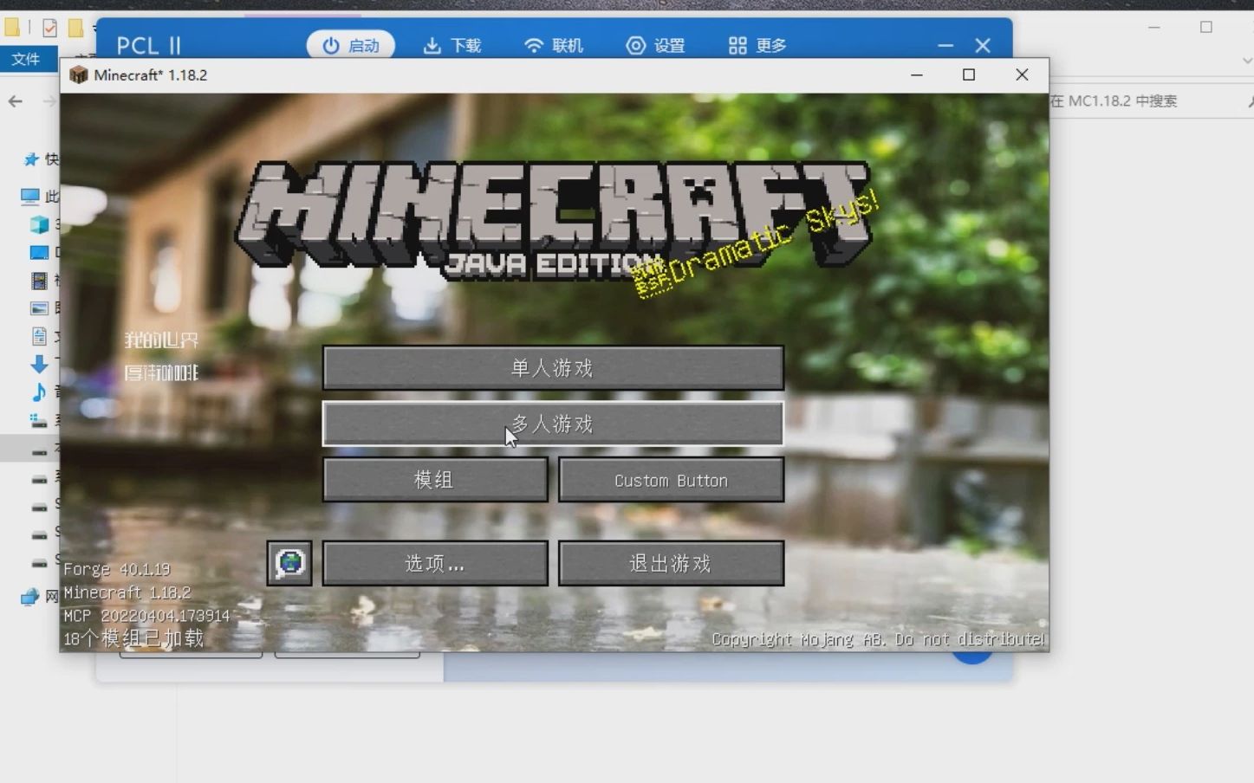
Task: Expand the File Explorer ribbon chevron
Action: click(x=1247, y=61)
